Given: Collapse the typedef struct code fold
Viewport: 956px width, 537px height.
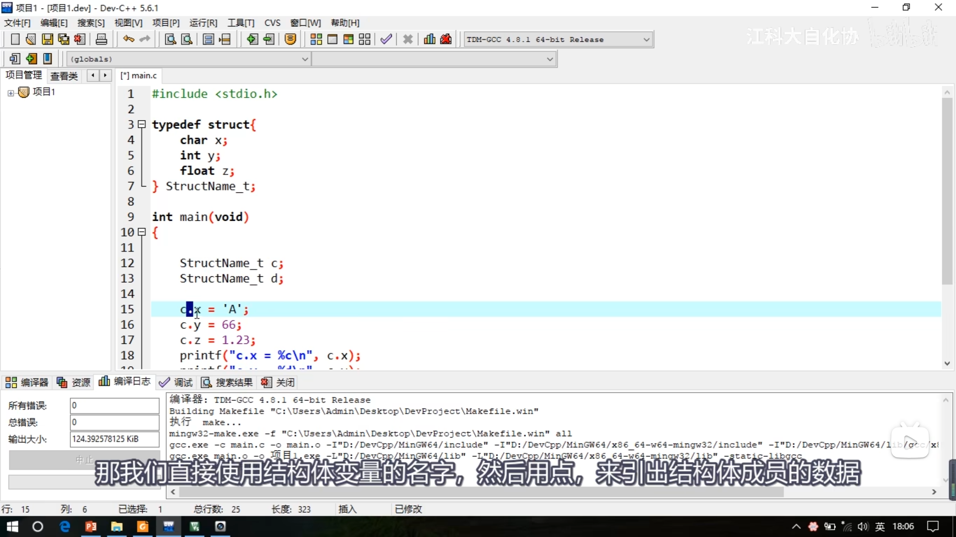Looking at the screenshot, I should click(x=142, y=124).
